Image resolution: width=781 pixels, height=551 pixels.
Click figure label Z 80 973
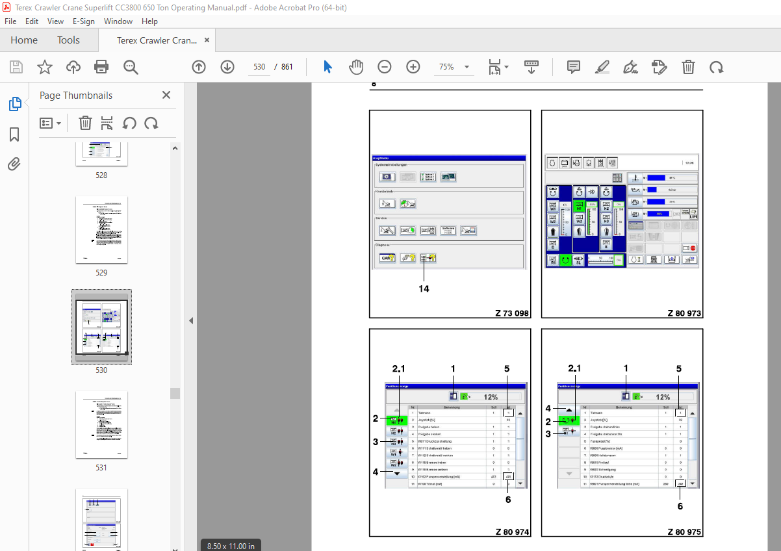pyautogui.click(x=684, y=313)
